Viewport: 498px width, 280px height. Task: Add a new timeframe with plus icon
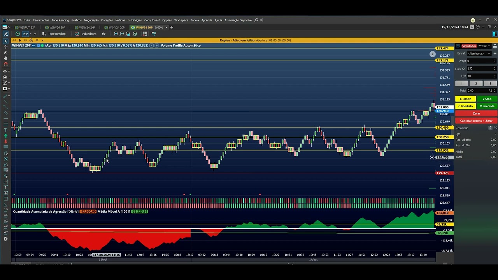coord(35,34)
